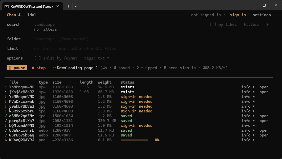This screenshot has width=282, height=159.
Task: Click the cmd icon in the terminal tab
Action: click(x=7, y=7)
